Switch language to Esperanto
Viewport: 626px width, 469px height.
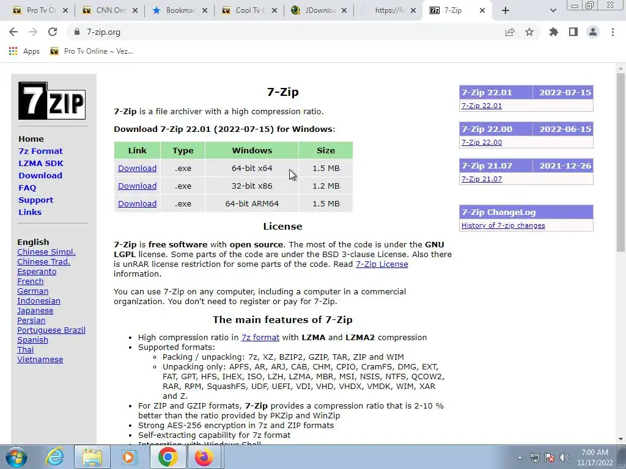37,272
